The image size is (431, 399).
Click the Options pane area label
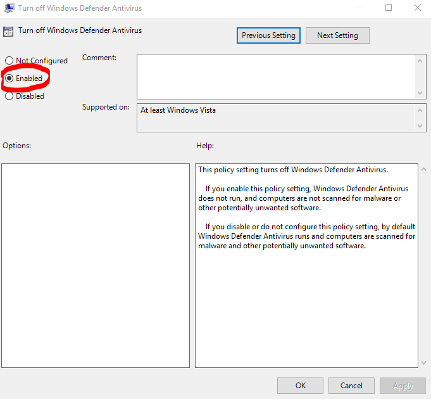(x=16, y=146)
